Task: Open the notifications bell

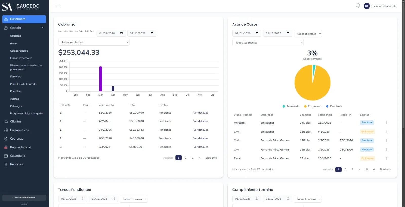Action: [358, 6]
